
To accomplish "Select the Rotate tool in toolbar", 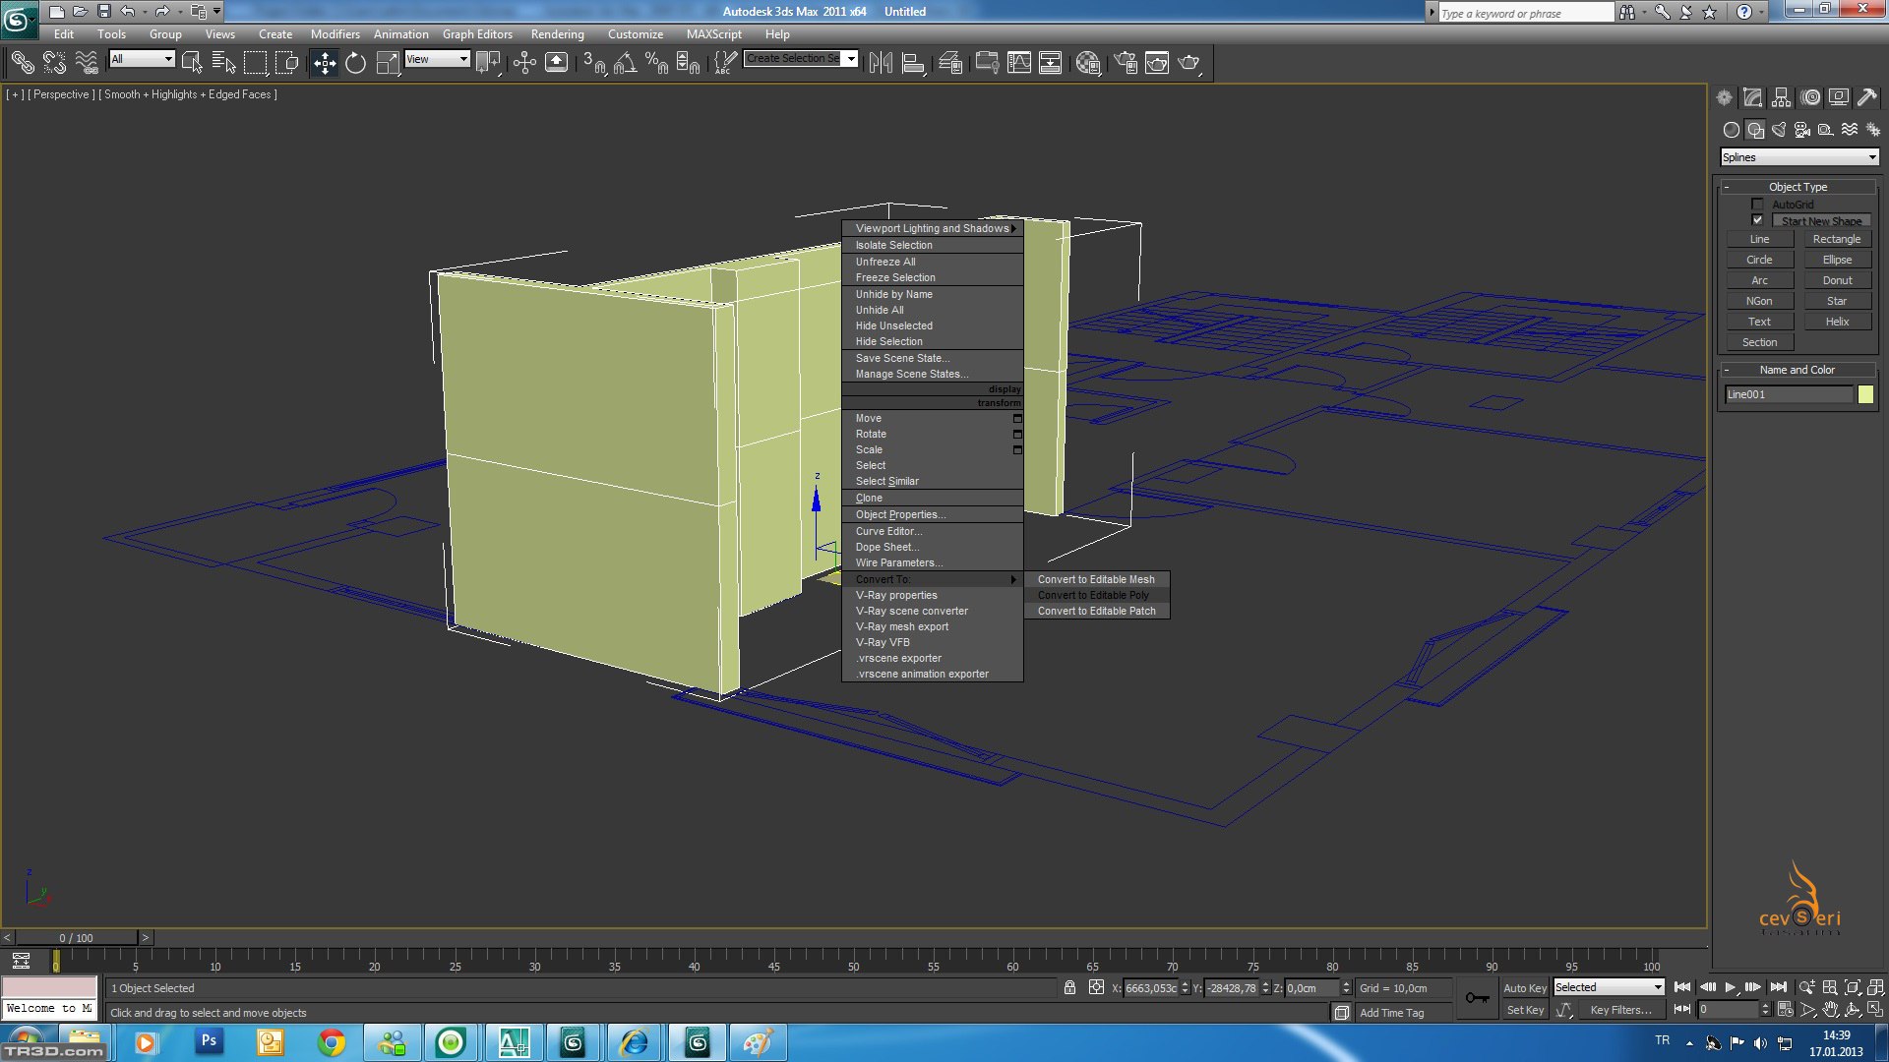I will point(355,63).
